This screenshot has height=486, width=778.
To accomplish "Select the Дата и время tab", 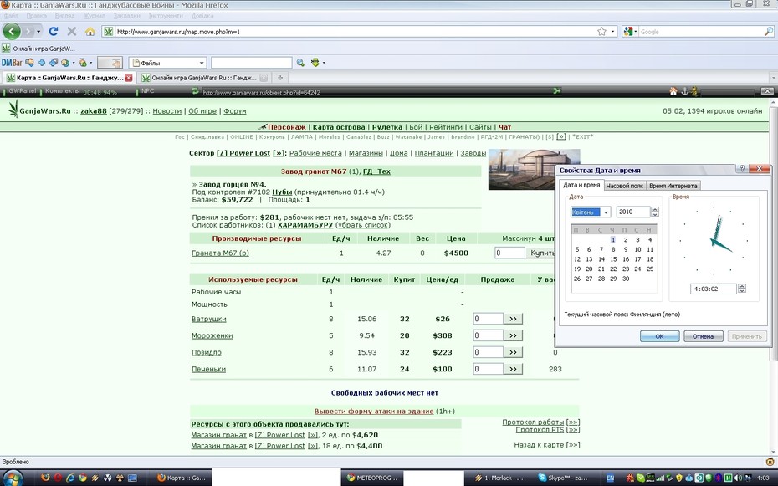I will point(581,185).
